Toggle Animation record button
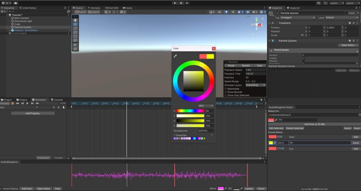361x191 pixels. tap(13, 103)
